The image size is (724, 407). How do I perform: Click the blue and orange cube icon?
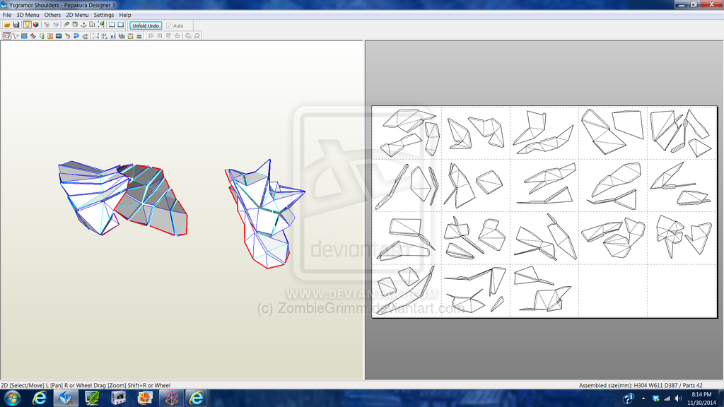(56, 25)
